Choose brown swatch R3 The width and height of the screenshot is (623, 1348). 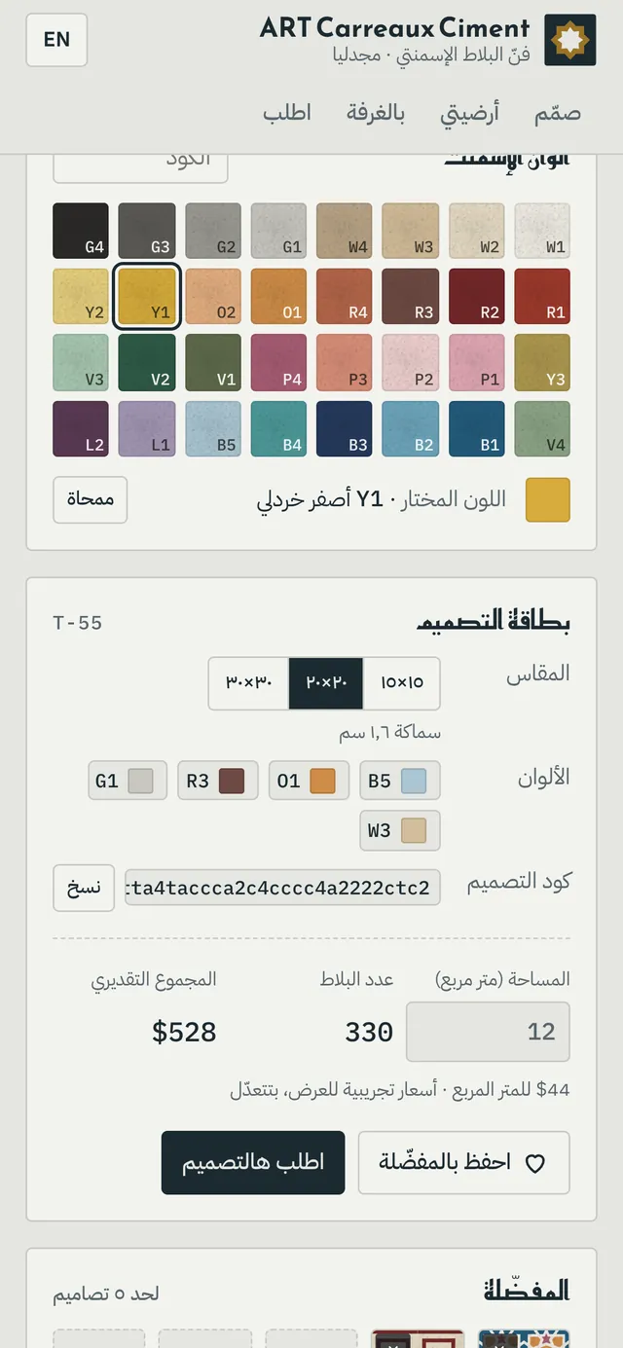(410, 297)
